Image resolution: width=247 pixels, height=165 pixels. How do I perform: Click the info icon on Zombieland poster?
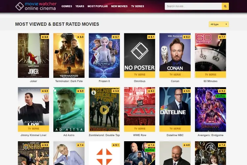point(94,92)
